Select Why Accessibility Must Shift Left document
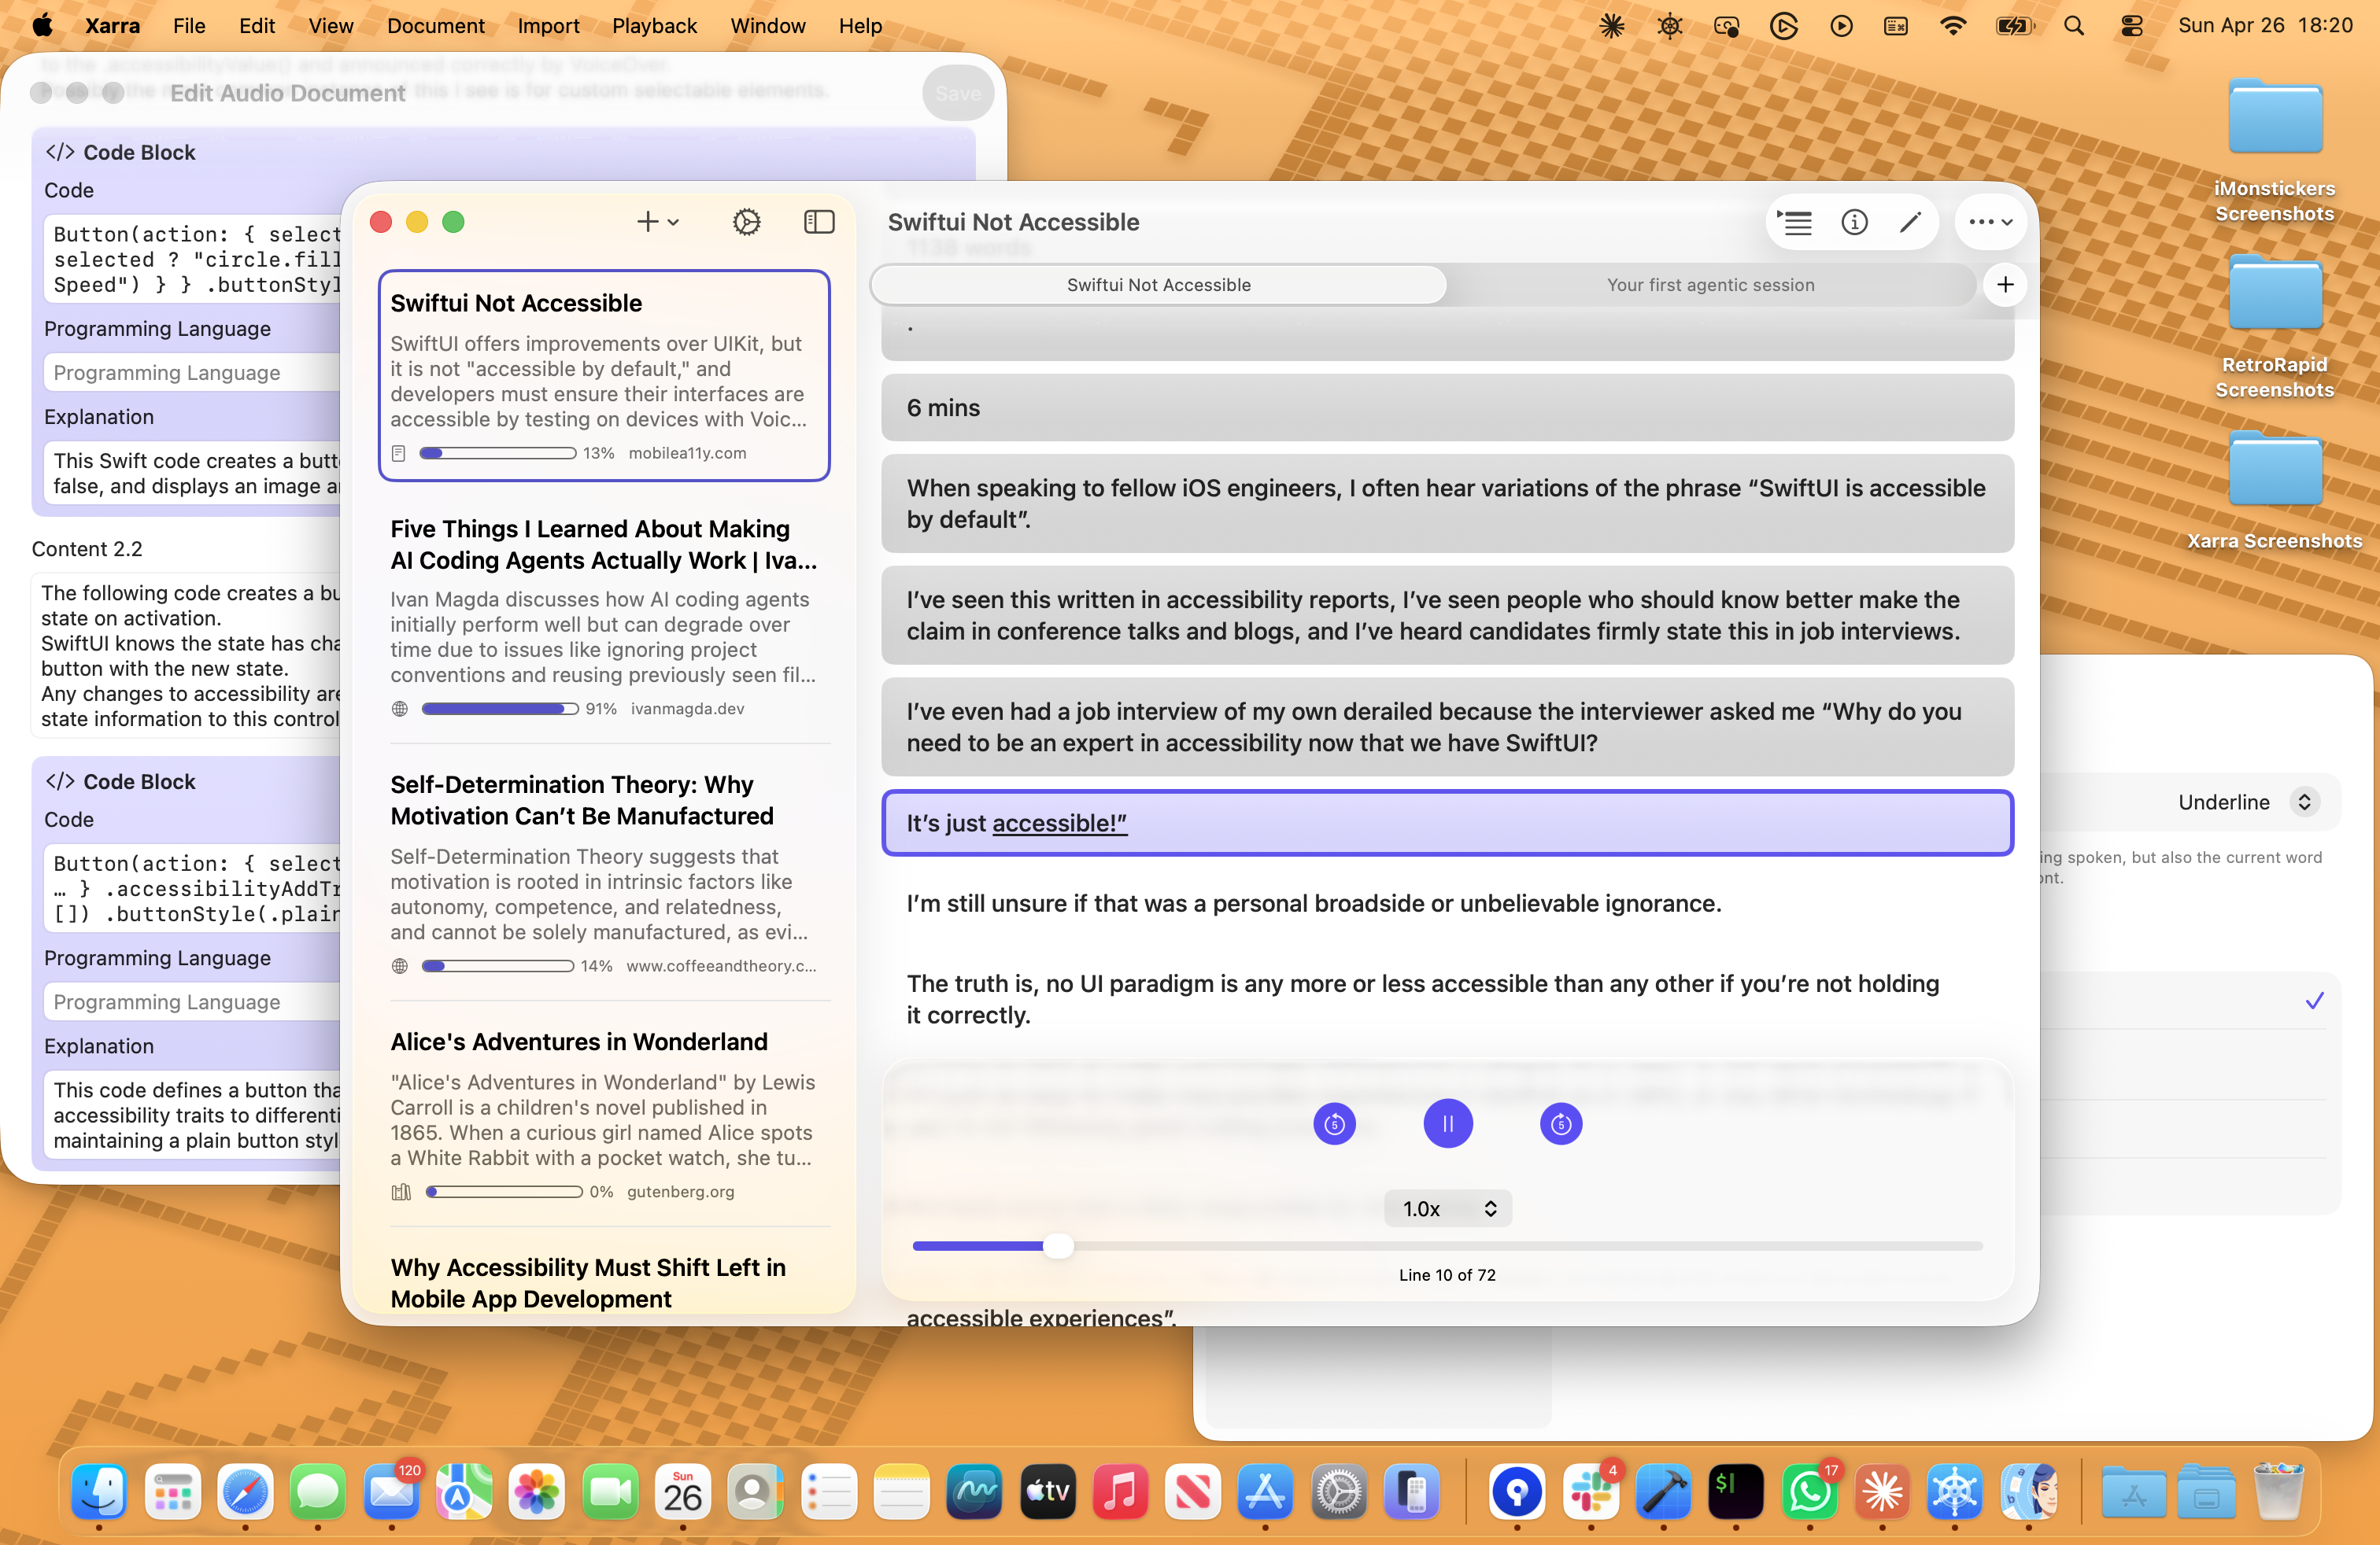Image resolution: width=2380 pixels, height=1545 pixels. point(604,1283)
